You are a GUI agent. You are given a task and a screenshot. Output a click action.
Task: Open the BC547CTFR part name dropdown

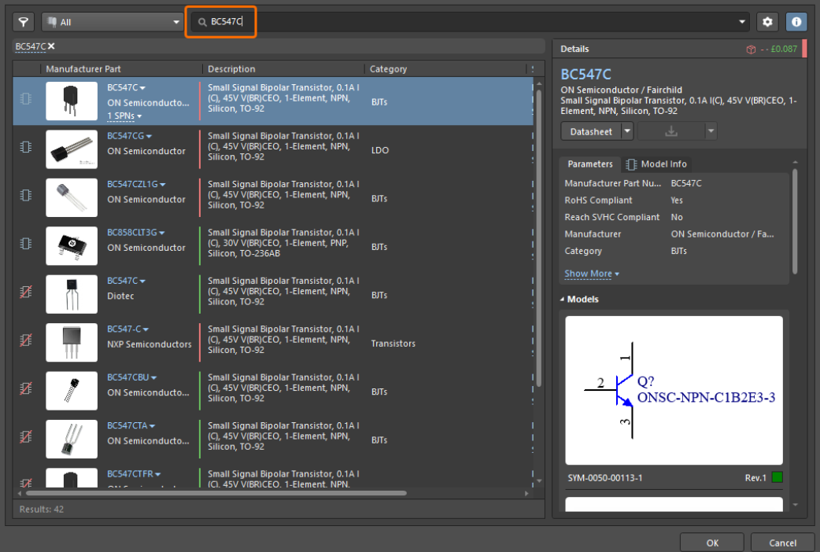pos(158,474)
